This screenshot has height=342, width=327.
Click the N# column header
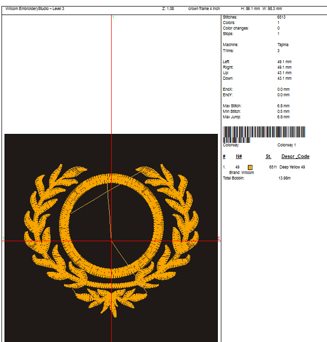point(239,156)
